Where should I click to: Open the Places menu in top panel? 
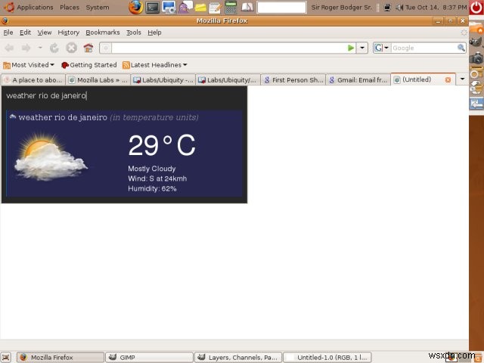point(70,7)
